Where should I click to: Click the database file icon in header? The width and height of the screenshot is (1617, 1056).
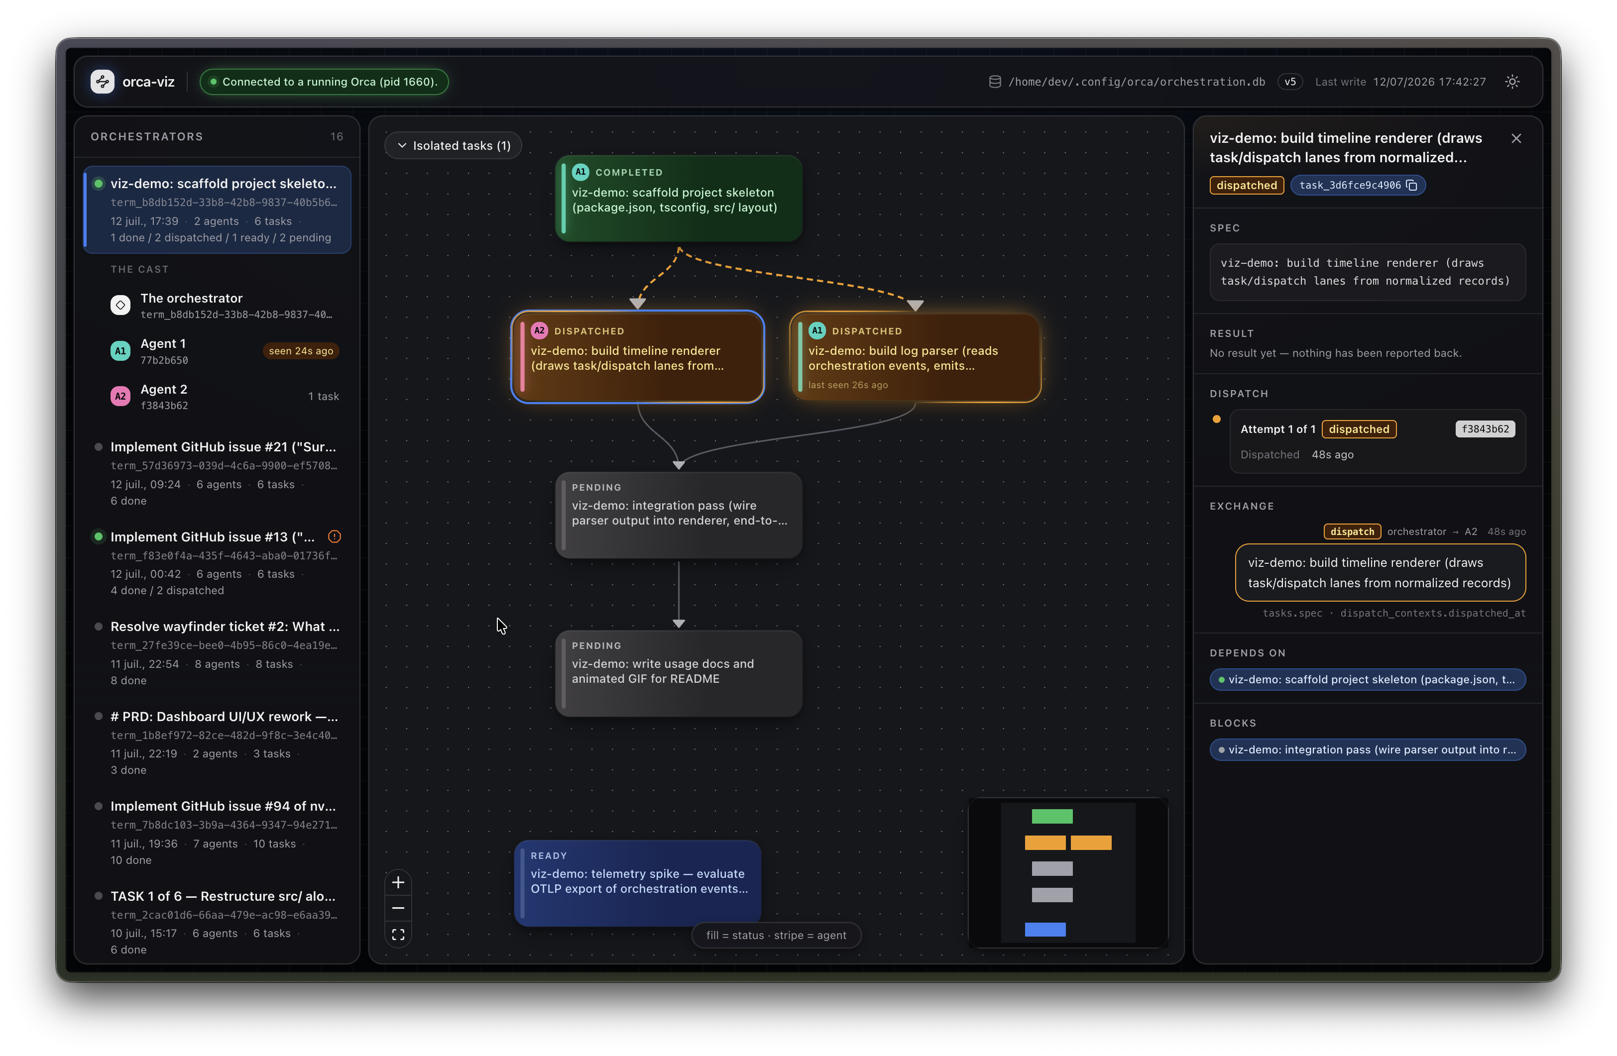[x=995, y=82]
